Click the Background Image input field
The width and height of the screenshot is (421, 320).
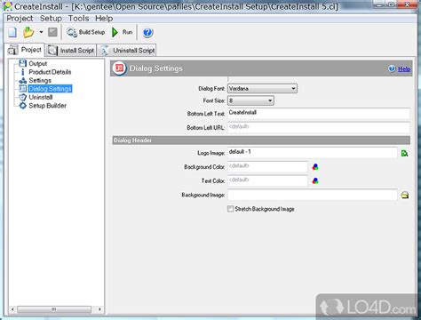313,195
